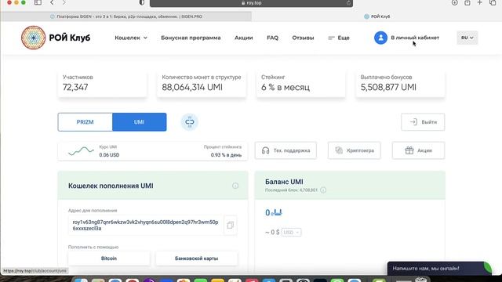Open the Отзывы page
This screenshot has width=502, height=282.
point(303,38)
